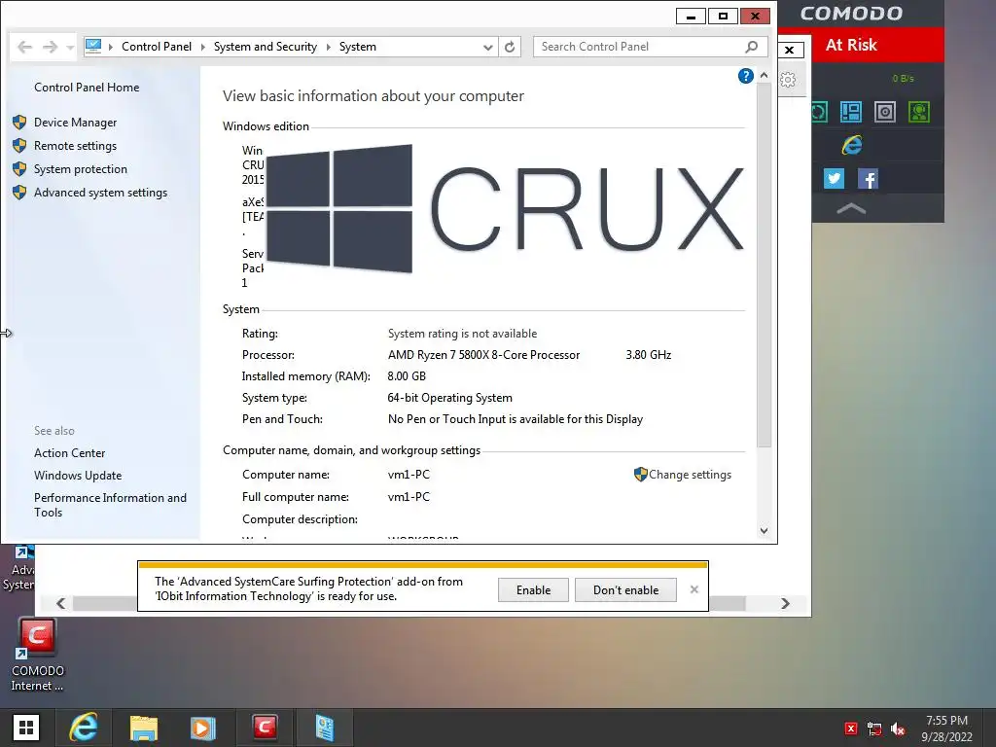Open Control Panel System taskbar item
This screenshot has height=747, width=996.
pyautogui.click(x=325, y=728)
